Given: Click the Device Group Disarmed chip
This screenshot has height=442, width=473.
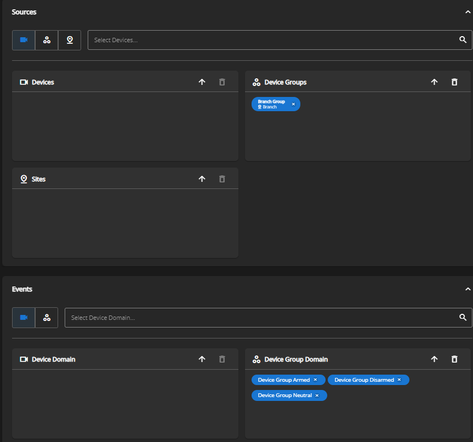Looking at the screenshot, I should (x=368, y=380).
